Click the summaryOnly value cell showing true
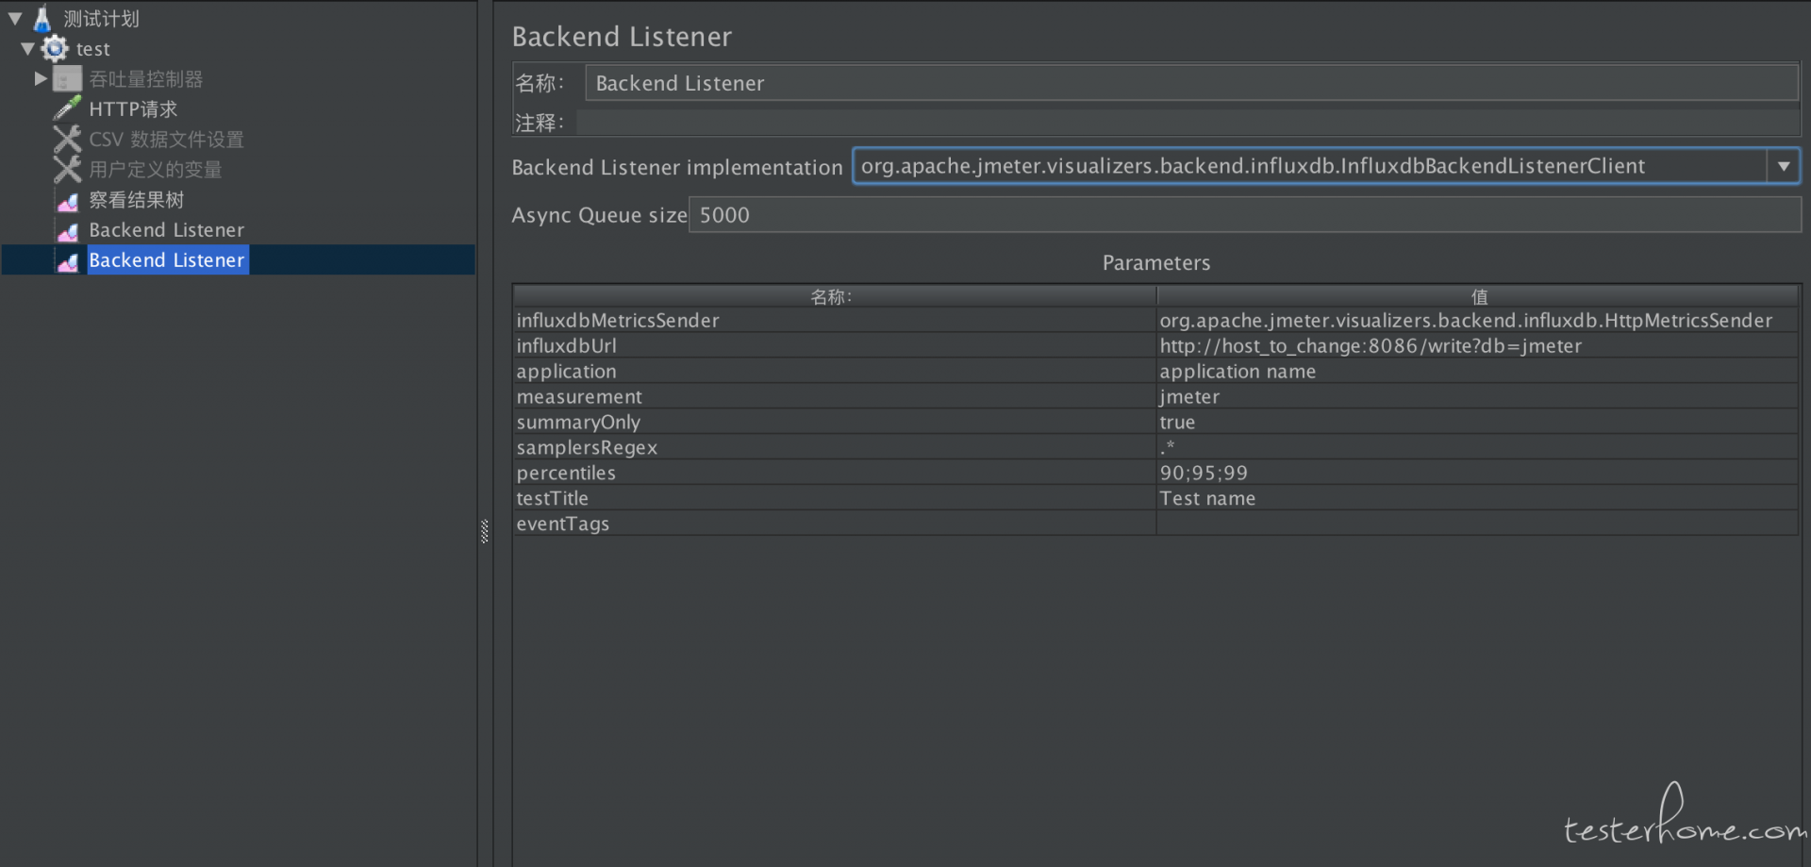Image resolution: width=1811 pixels, height=867 pixels. point(1476,423)
